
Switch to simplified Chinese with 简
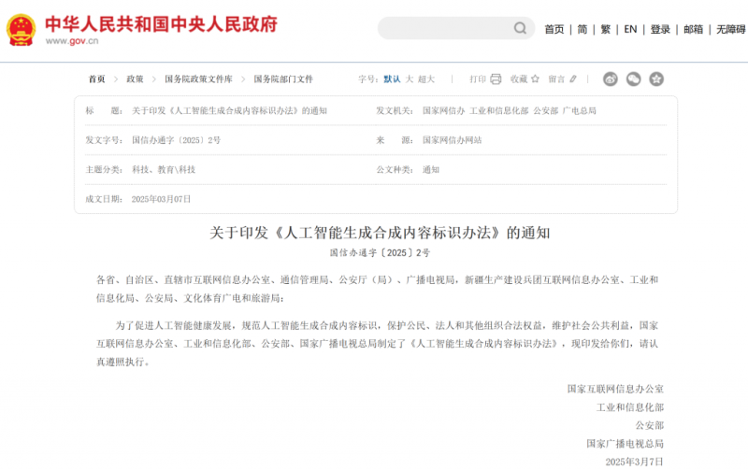tap(583, 30)
